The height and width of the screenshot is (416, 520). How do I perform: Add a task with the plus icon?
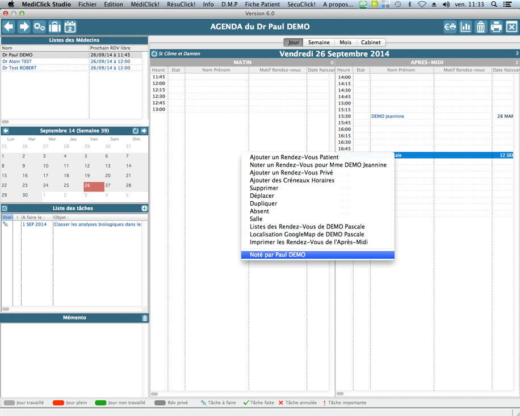click(144, 209)
